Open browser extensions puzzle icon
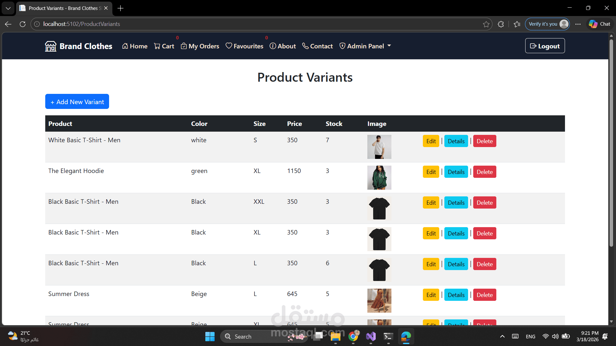Screen dimensions: 616x346 (501, 24)
